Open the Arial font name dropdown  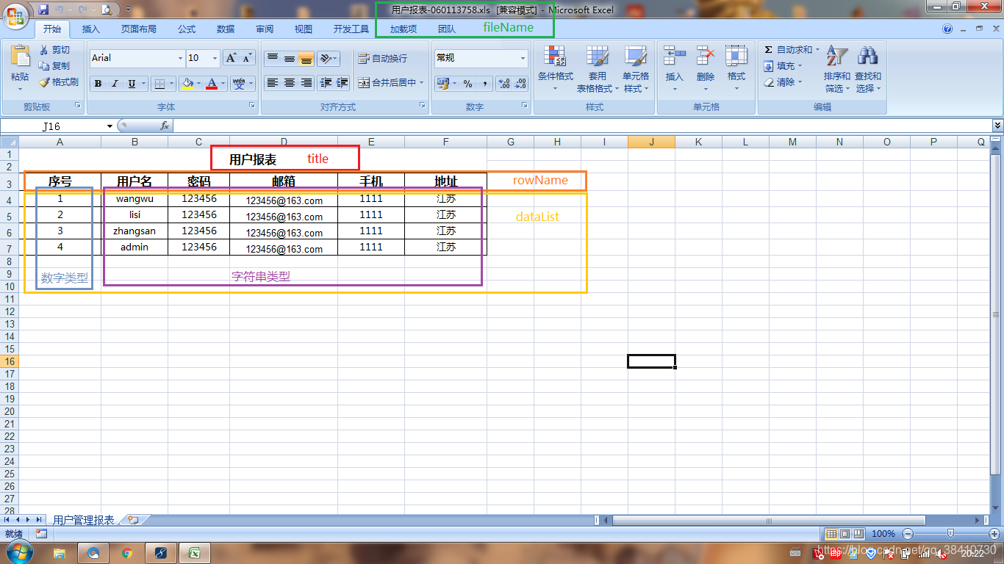coord(180,58)
